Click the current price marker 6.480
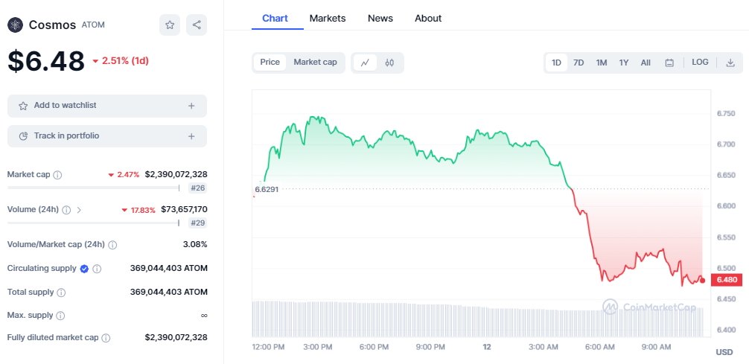Viewport: 749px width, 364px height. 727,280
